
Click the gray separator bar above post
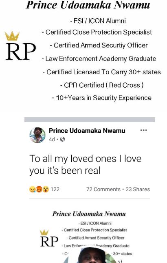coord(90,120)
